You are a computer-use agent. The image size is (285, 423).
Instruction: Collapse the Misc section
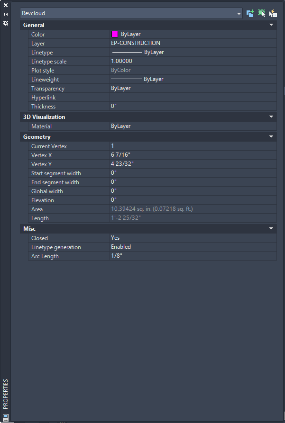271,229
